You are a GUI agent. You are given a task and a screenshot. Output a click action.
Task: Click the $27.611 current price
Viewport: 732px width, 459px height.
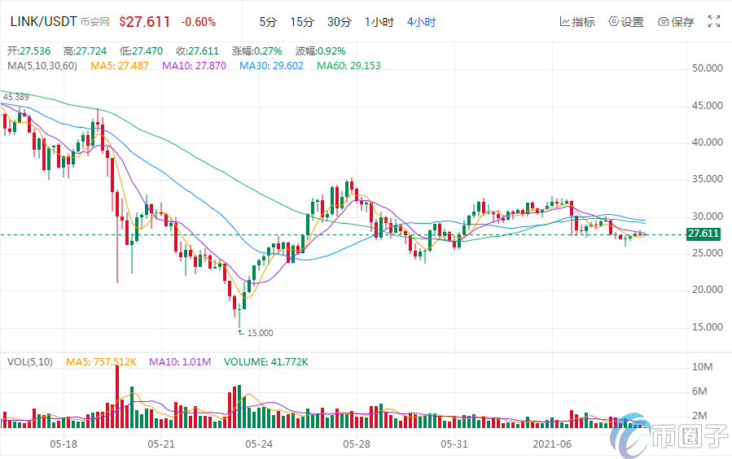(x=145, y=22)
